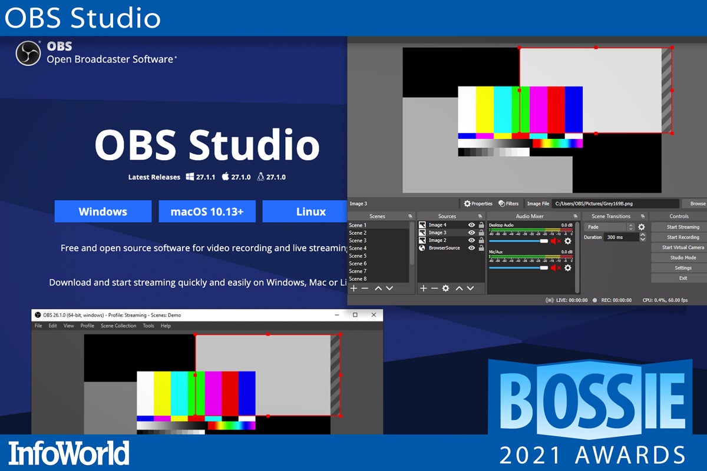Remove source using Sources minus icon

[x=434, y=288]
